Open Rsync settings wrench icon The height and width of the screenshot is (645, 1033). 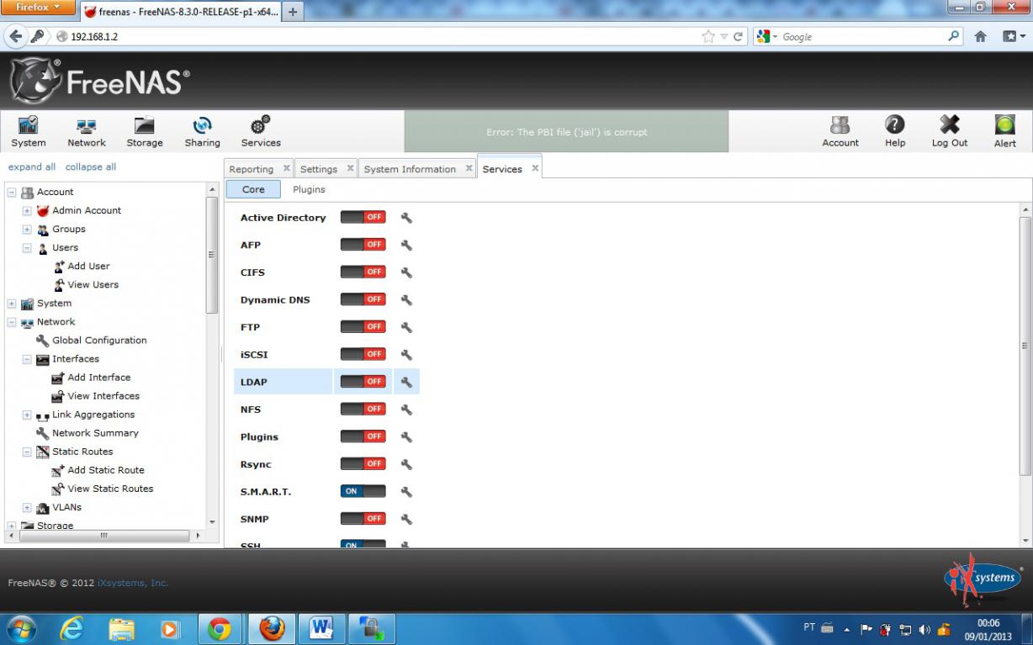pyautogui.click(x=406, y=464)
